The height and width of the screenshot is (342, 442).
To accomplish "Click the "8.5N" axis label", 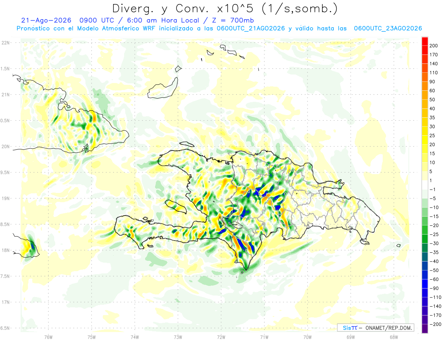I will pos(6,224).
